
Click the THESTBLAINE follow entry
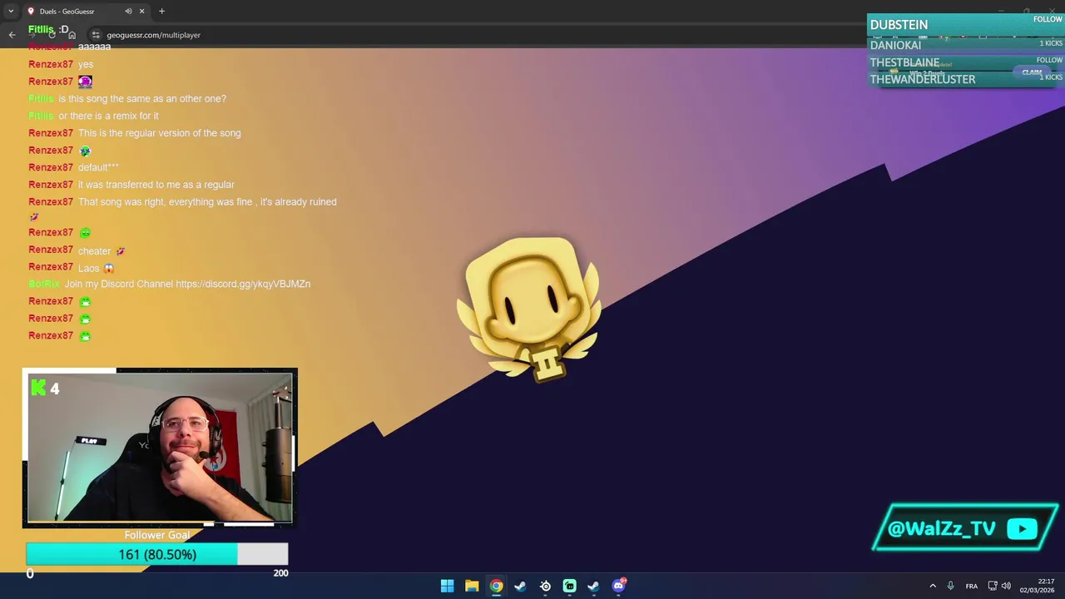point(965,62)
